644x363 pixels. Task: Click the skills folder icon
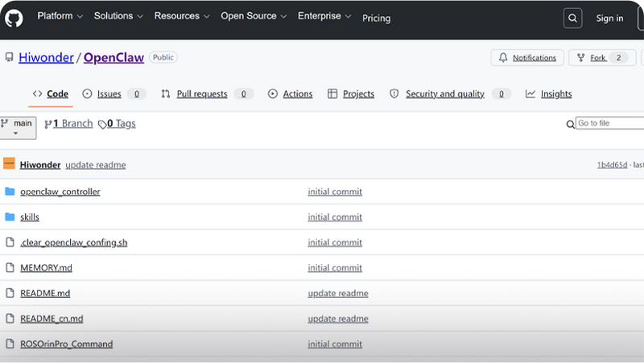10,217
